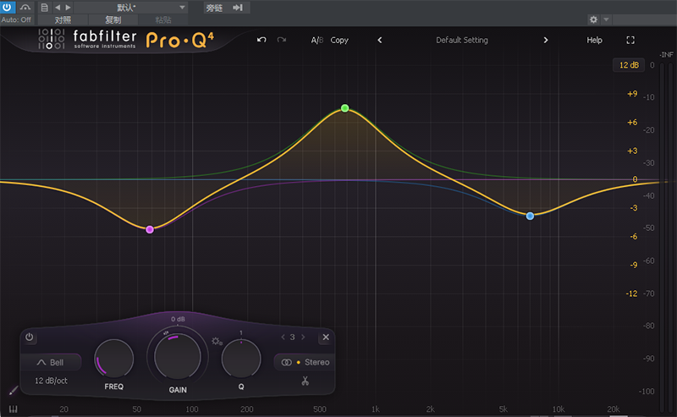Click the redo arrow

click(282, 40)
